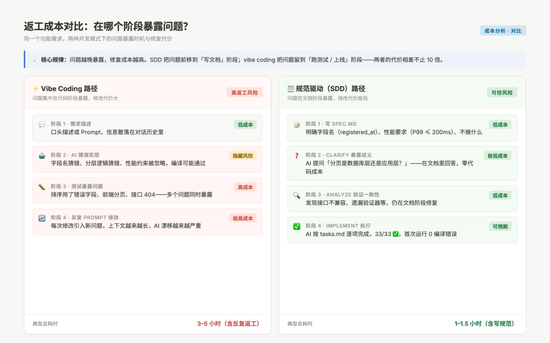Click the 高返工风险 badge
The image size is (550, 343).
pos(244,93)
